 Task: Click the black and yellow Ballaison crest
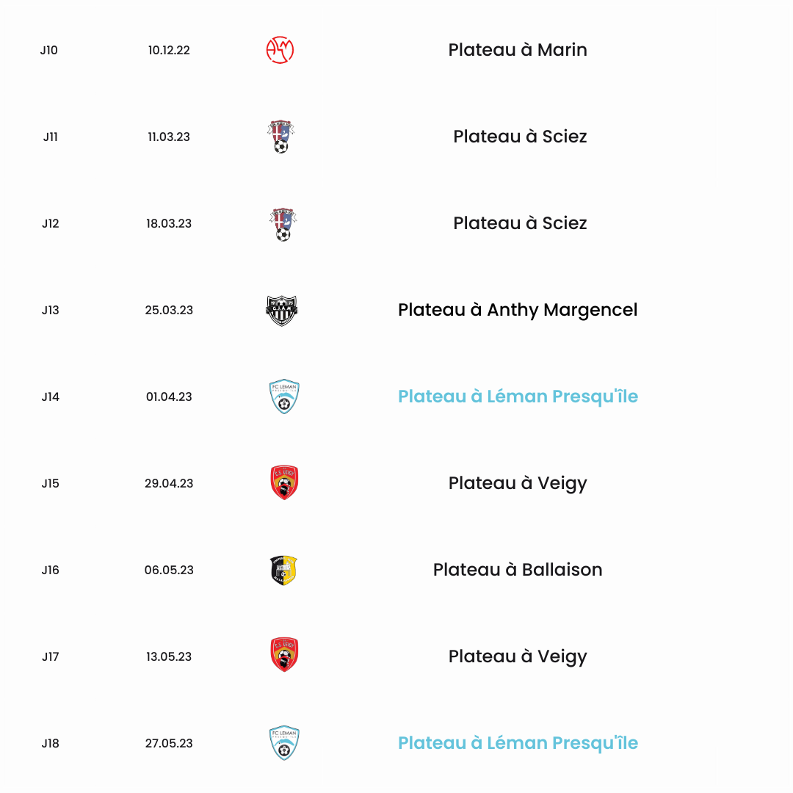click(x=283, y=570)
